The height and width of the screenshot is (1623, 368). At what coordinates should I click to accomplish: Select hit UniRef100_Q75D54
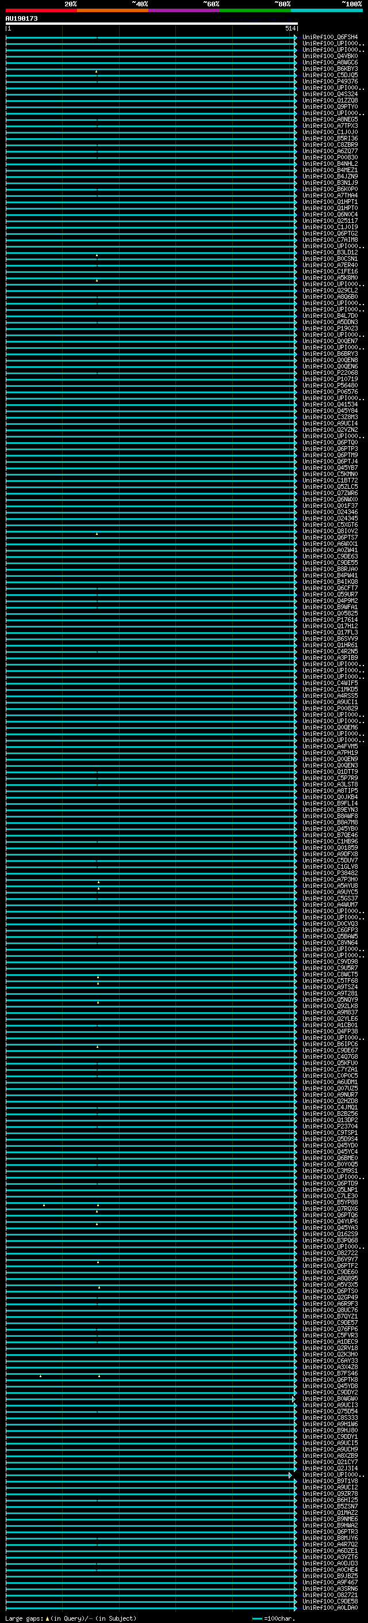(x=330, y=1411)
